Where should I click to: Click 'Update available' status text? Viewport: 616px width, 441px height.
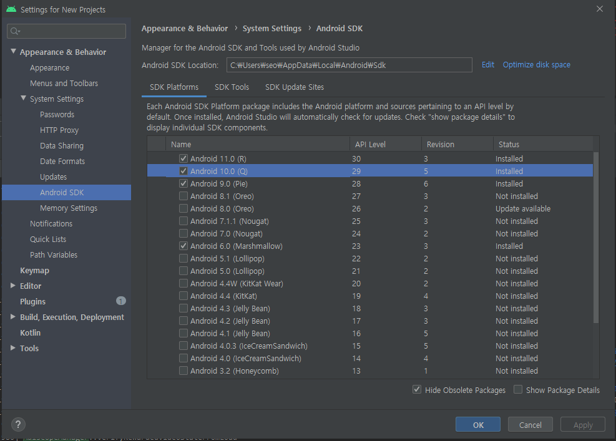523,208
